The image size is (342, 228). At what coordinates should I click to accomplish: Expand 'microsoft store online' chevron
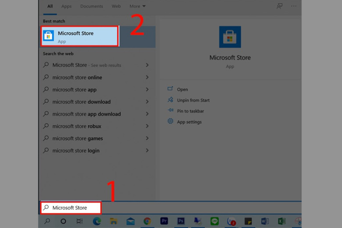pos(147,77)
